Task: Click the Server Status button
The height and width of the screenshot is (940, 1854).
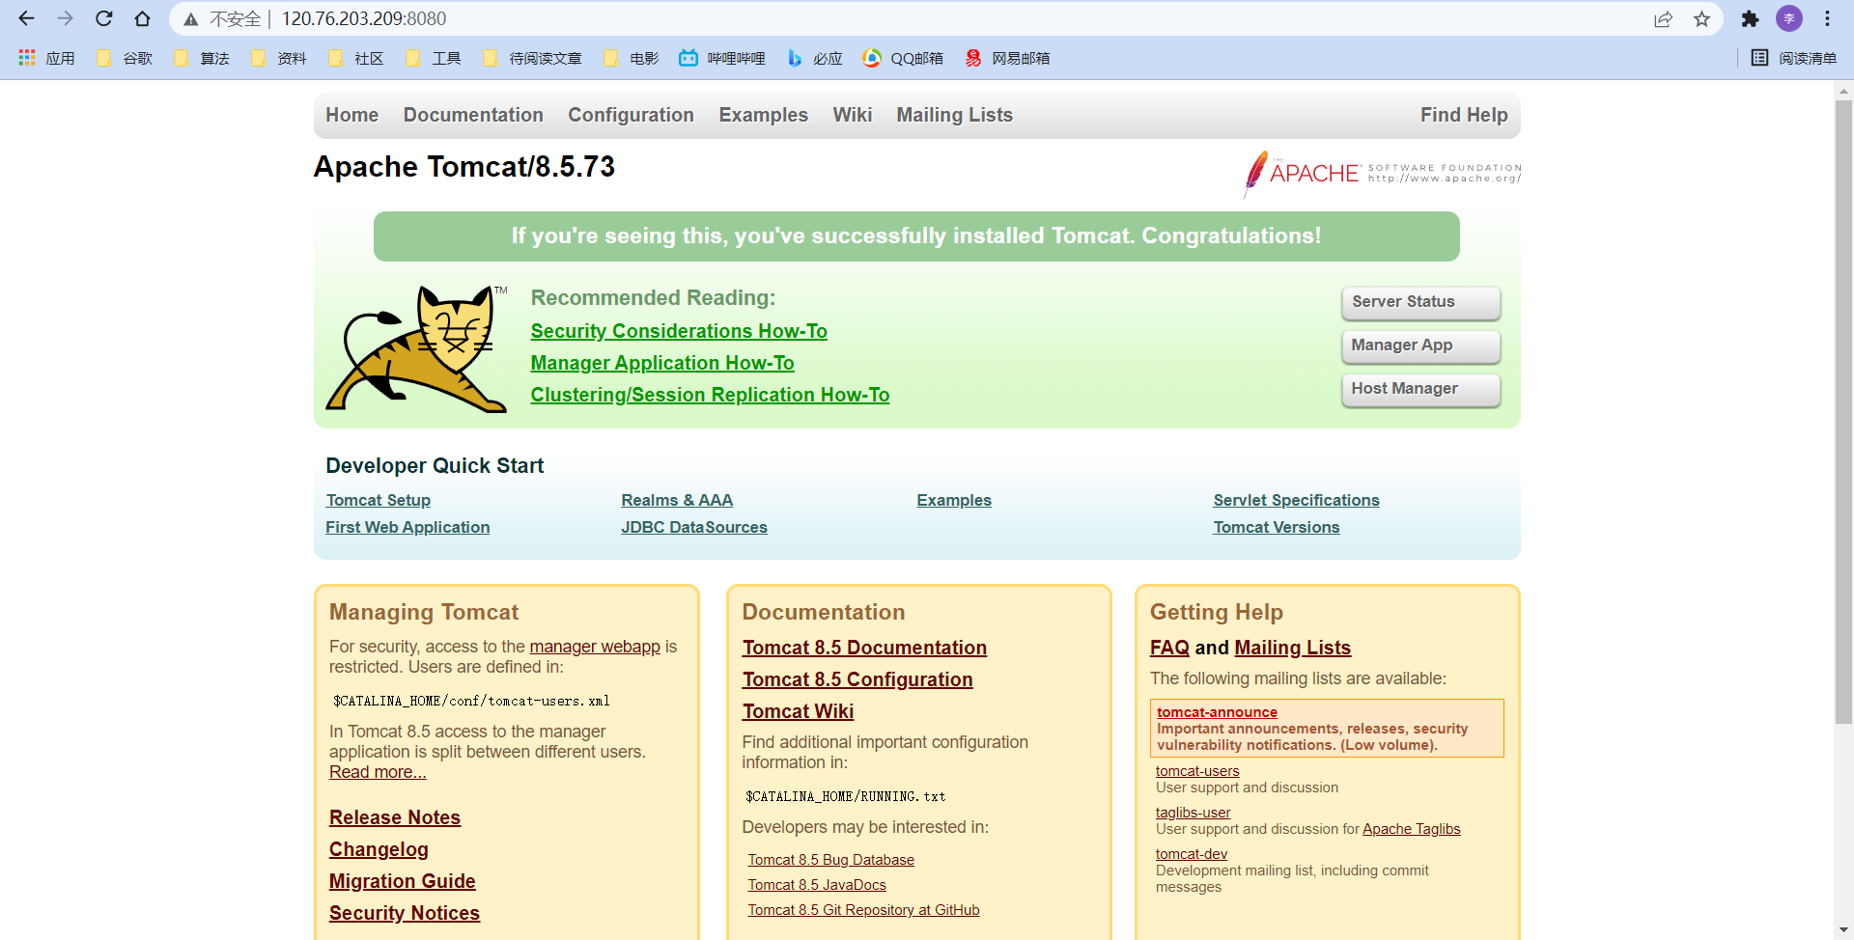Action: [1420, 302]
